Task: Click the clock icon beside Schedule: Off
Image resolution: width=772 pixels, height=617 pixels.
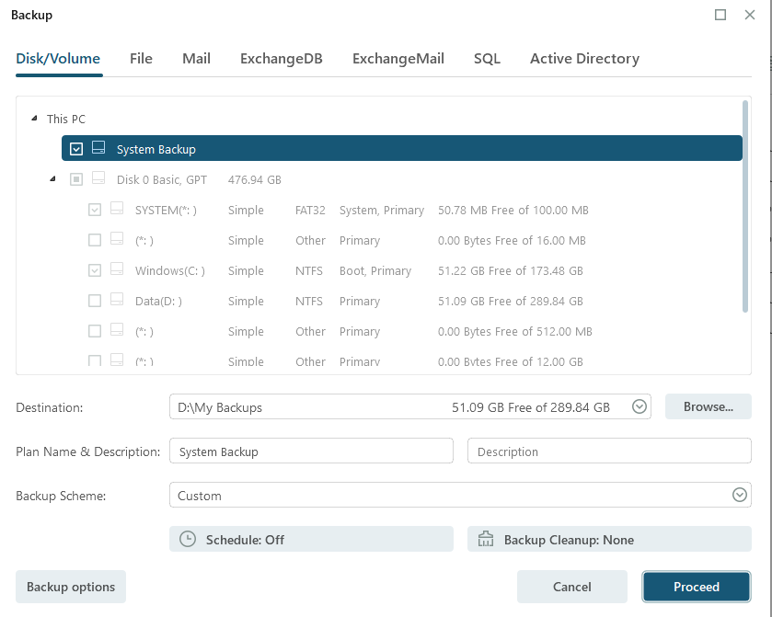Action: 188,540
